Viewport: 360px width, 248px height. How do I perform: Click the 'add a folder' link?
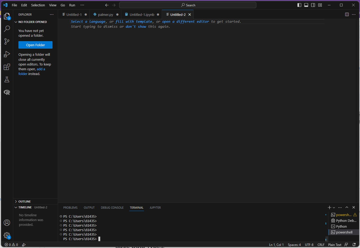tap(41, 69)
